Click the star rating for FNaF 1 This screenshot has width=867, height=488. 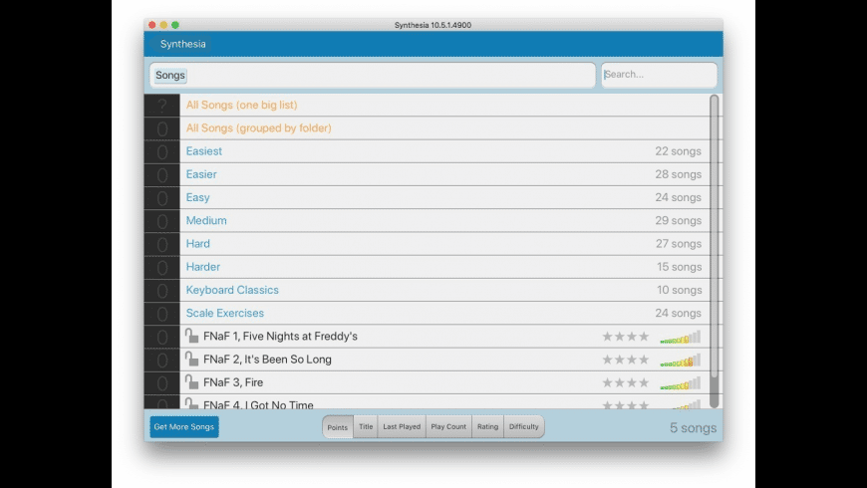[x=626, y=336]
